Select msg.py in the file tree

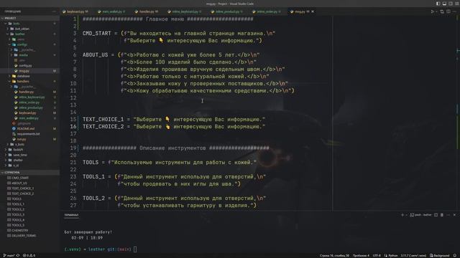[x=29, y=71]
